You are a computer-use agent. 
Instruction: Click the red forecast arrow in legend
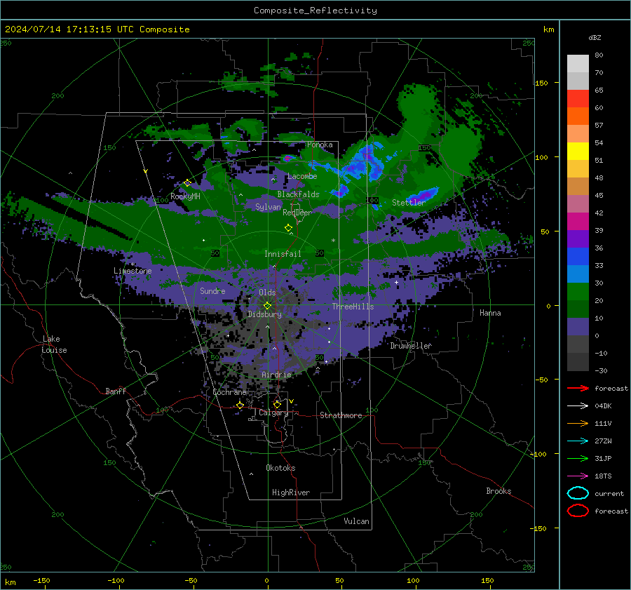[x=578, y=388]
